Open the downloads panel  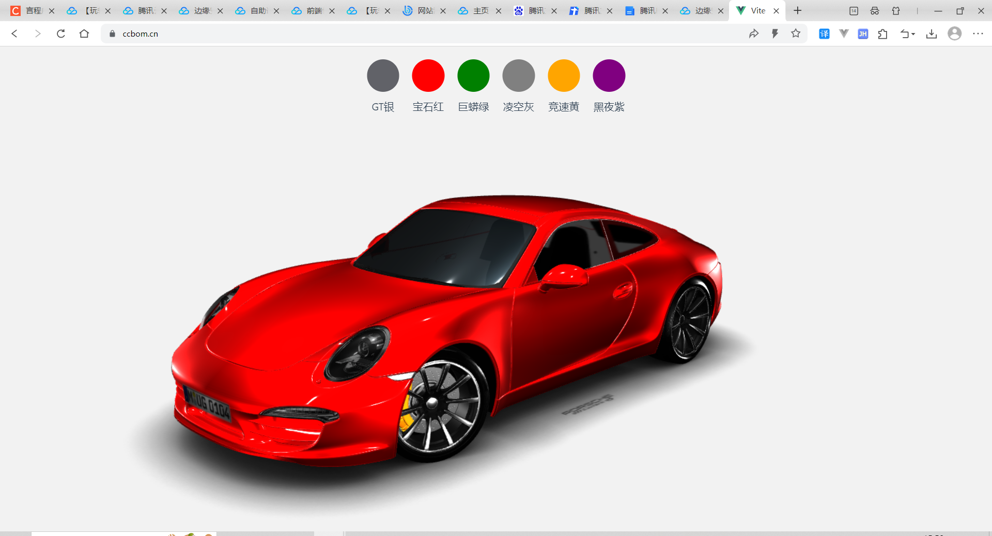(932, 34)
